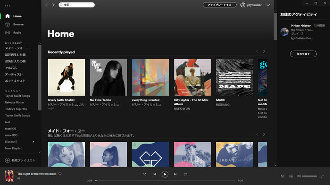
Task: Click 新規プレイリスト to create playlist
Action: coord(23,160)
